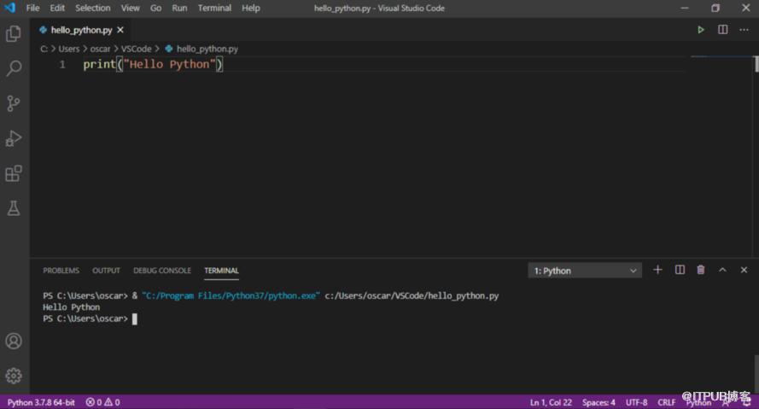Click the warnings count in status bar
Viewport: 759px width, 409px height.
tap(113, 402)
